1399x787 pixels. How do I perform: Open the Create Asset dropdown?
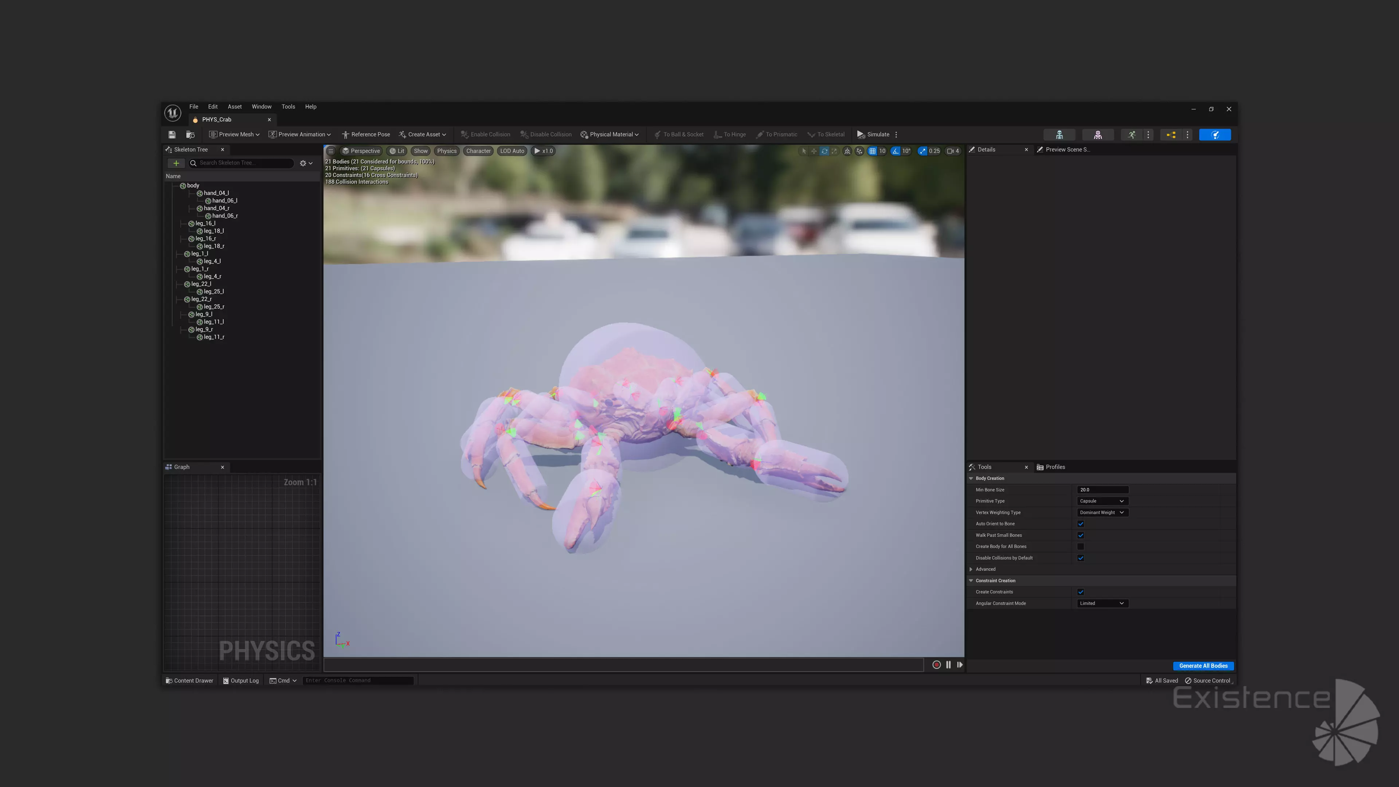(423, 135)
